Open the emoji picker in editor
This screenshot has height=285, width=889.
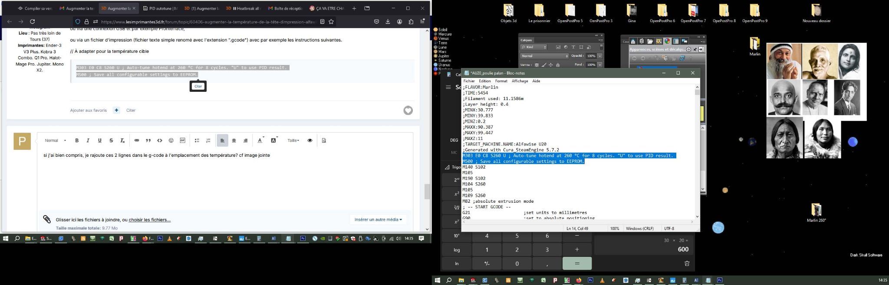171,140
